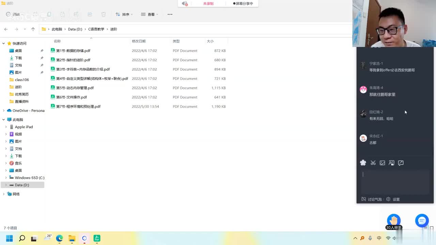
Task: Select file 第5节-动态内存管理.pdf
Action: pyautogui.click(x=75, y=88)
